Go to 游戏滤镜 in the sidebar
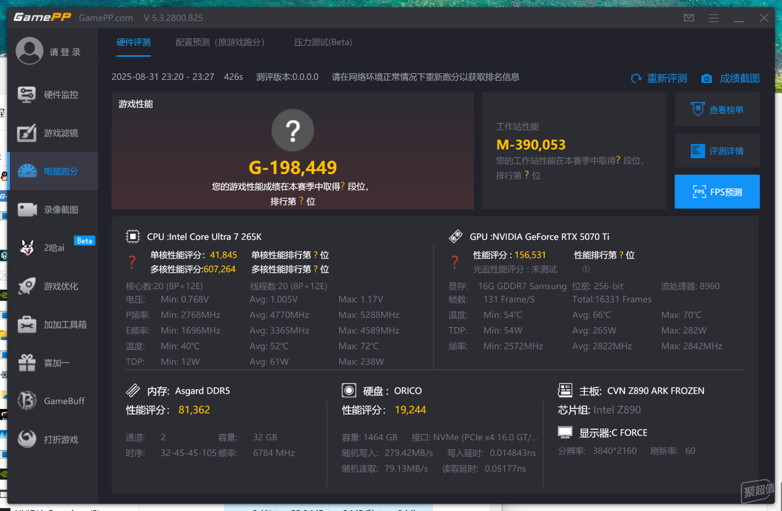Image resolution: width=782 pixels, height=511 pixels. click(52, 133)
